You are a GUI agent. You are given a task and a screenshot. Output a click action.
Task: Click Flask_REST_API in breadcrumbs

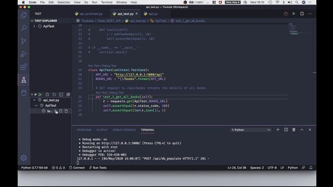click(x=109, y=21)
